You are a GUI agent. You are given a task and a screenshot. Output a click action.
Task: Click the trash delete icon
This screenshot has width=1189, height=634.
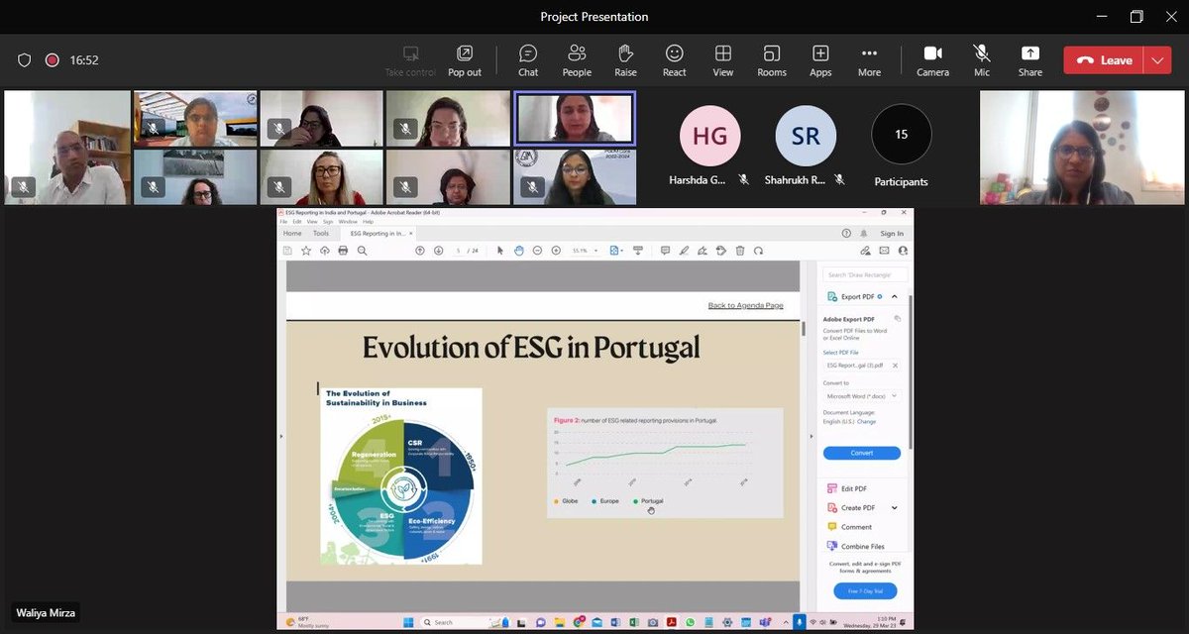(740, 251)
